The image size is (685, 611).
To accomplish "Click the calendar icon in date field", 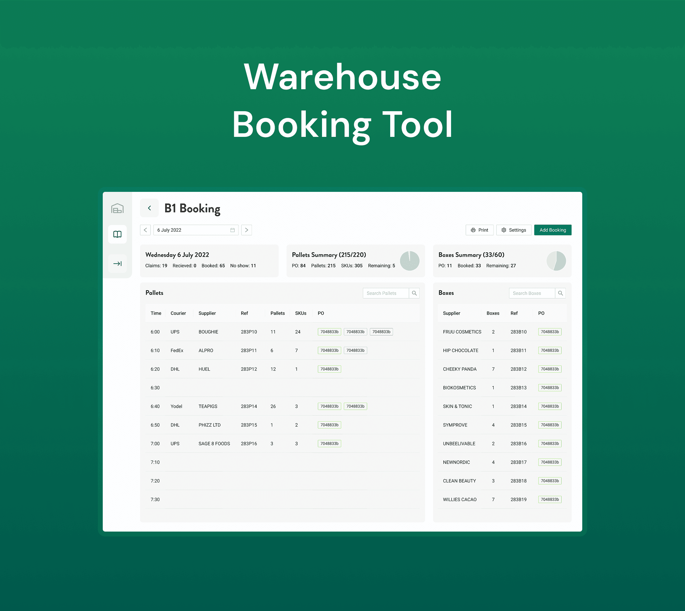I will point(232,230).
